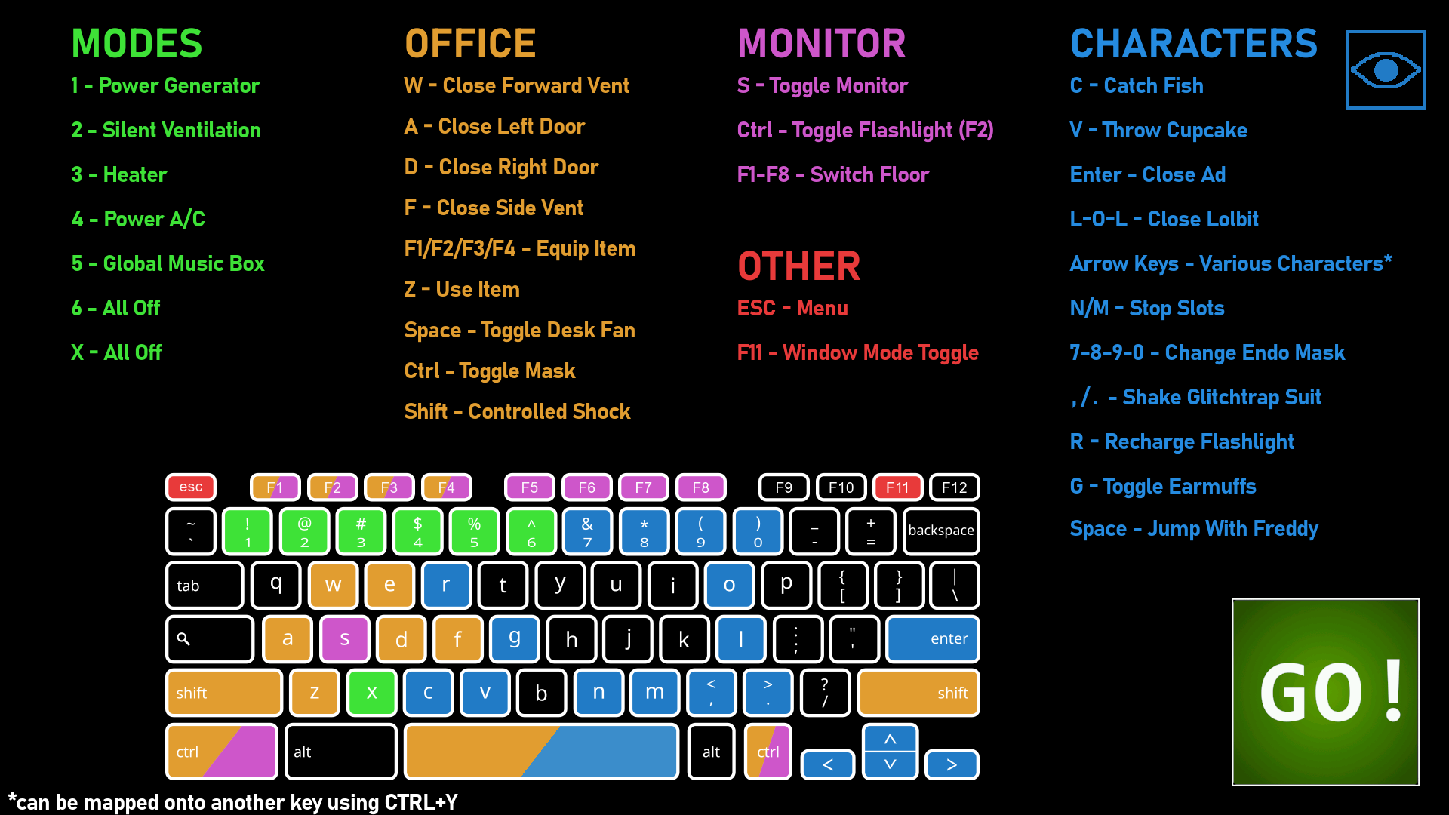Click the F11 key on keyboard
The width and height of the screenshot is (1449, 815).
pos(896,487)
